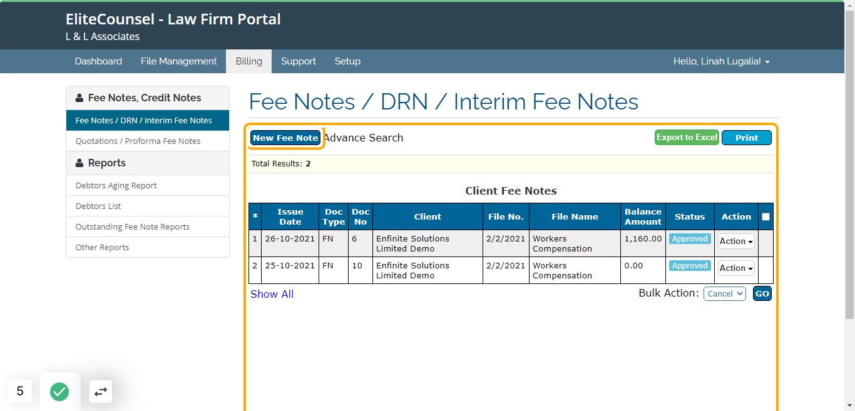Screen dimensions: 855x411
Task: Click the Status column header
Action: point(690,217)
